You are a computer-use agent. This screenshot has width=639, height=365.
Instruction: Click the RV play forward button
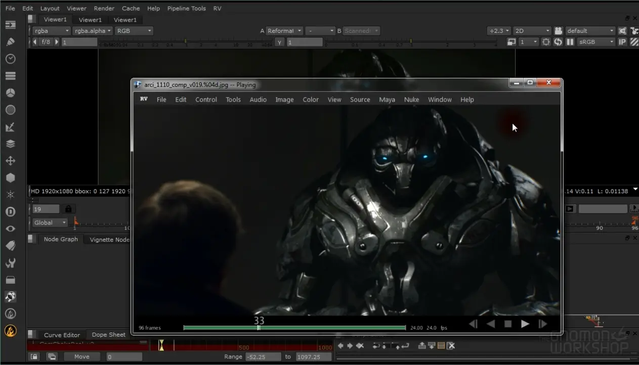pyautogui.click(x=525, y=324)
